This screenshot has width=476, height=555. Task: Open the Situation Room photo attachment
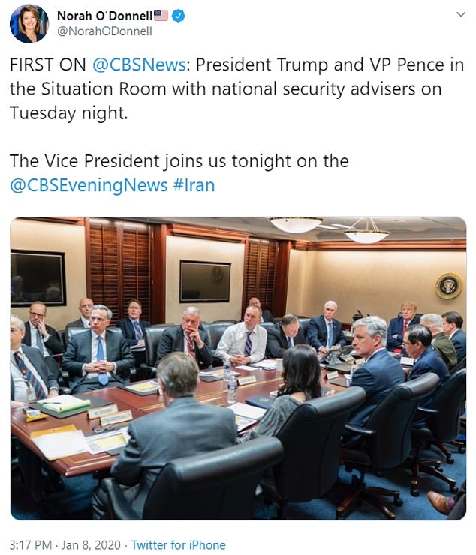click(238, 368)
